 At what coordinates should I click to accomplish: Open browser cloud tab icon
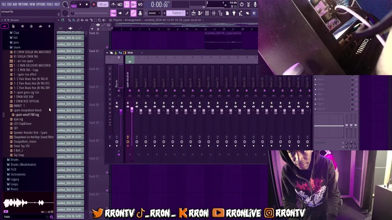tap(40, 26)
